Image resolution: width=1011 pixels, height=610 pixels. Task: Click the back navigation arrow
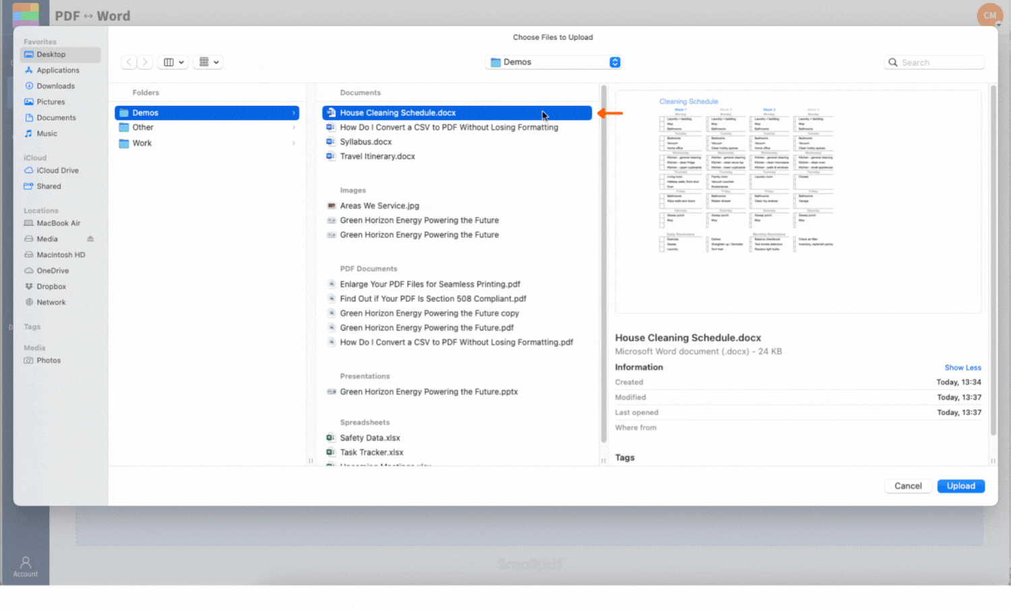coord(128,62)
